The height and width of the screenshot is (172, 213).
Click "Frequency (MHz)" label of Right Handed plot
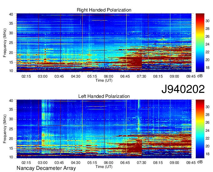tap(5, 43)
